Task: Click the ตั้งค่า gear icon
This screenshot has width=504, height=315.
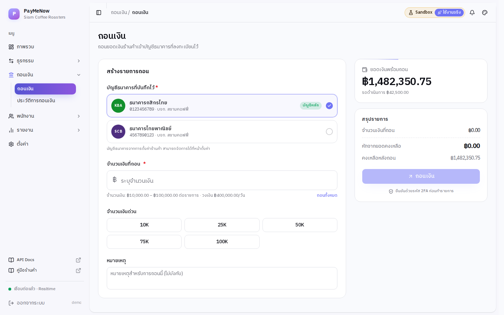Action: coord(11,144)
